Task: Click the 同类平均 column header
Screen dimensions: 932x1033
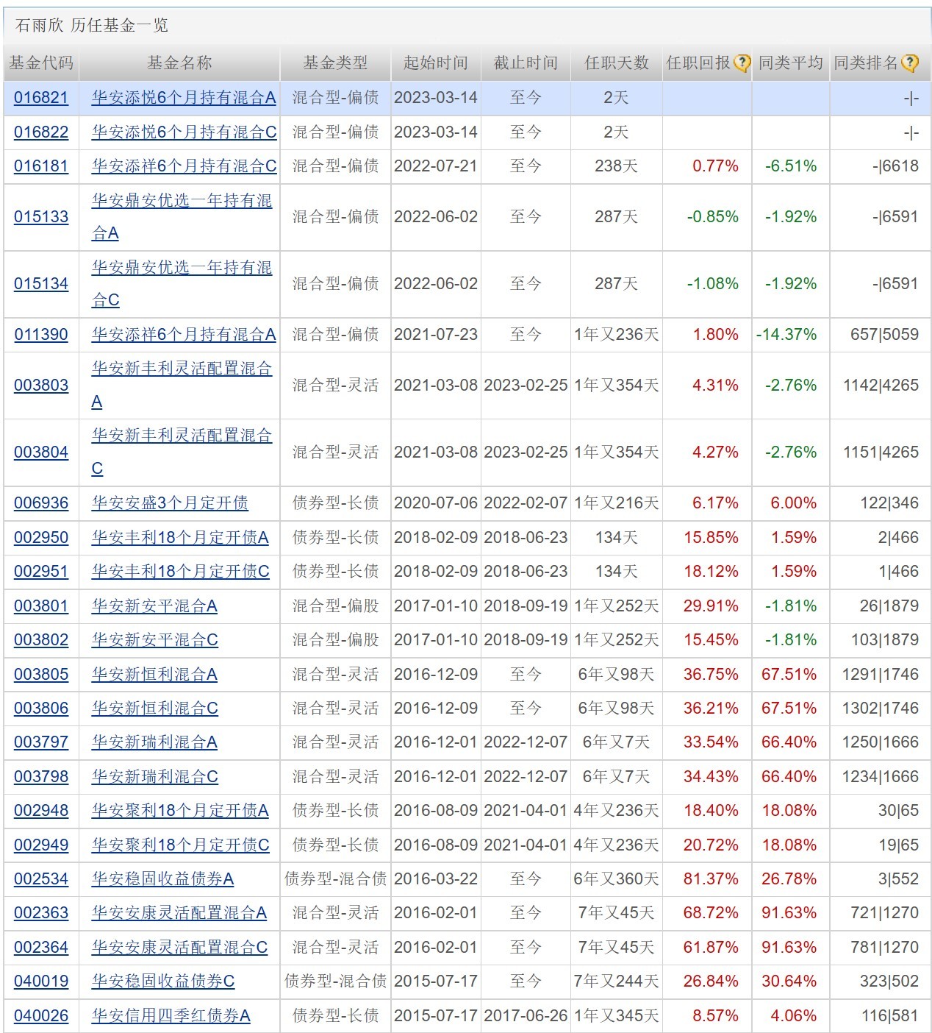Action: (791, 63)
